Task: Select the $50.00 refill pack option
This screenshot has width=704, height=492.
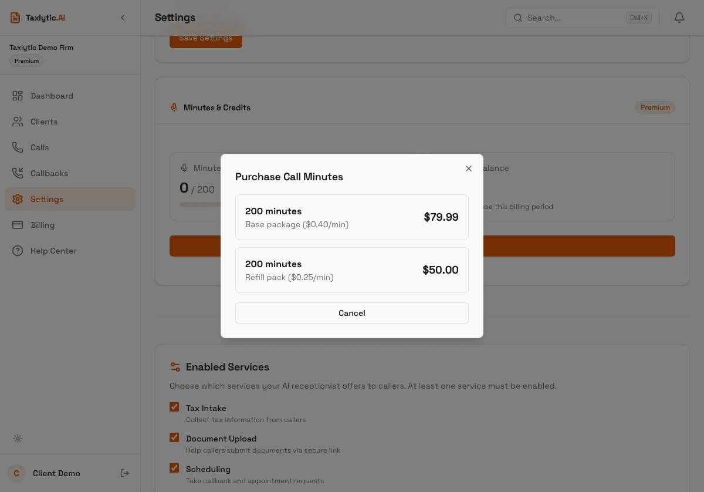Action: pos(351,269)
